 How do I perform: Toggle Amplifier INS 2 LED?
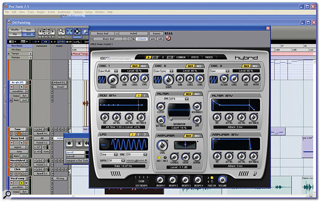click(165, 158)
